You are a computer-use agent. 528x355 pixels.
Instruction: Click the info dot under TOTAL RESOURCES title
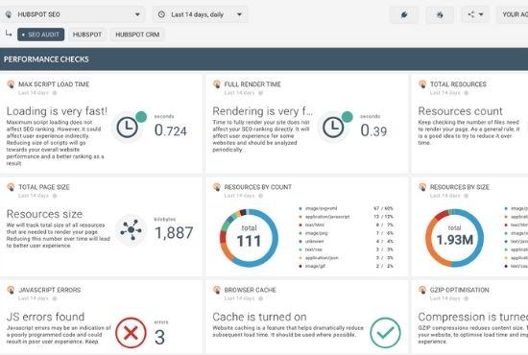click(466, 93)
